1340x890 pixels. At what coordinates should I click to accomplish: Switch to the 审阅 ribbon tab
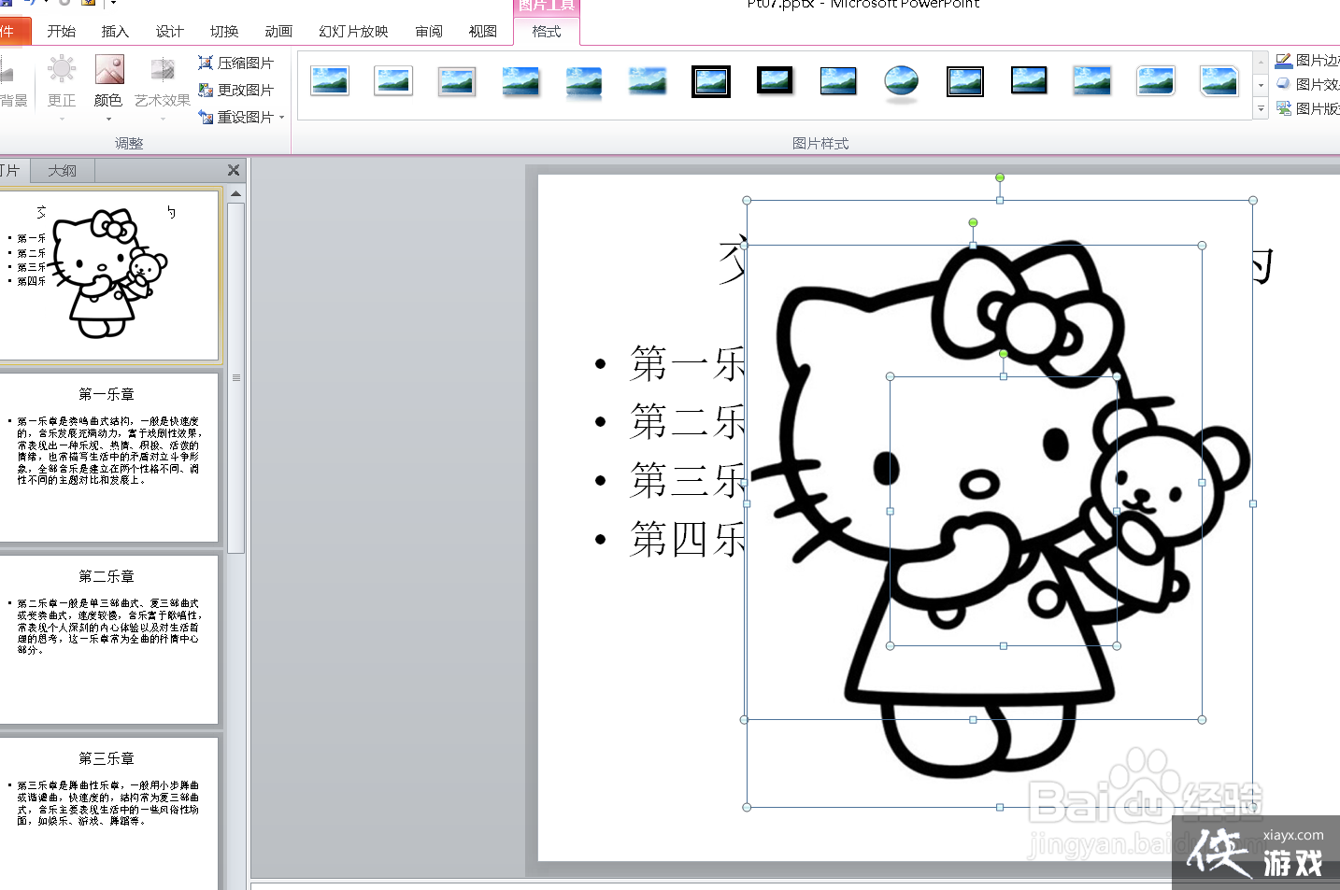tap(429, 31)
